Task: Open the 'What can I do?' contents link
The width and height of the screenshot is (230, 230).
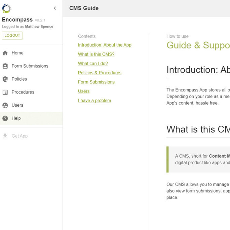Action: point(93,64)
